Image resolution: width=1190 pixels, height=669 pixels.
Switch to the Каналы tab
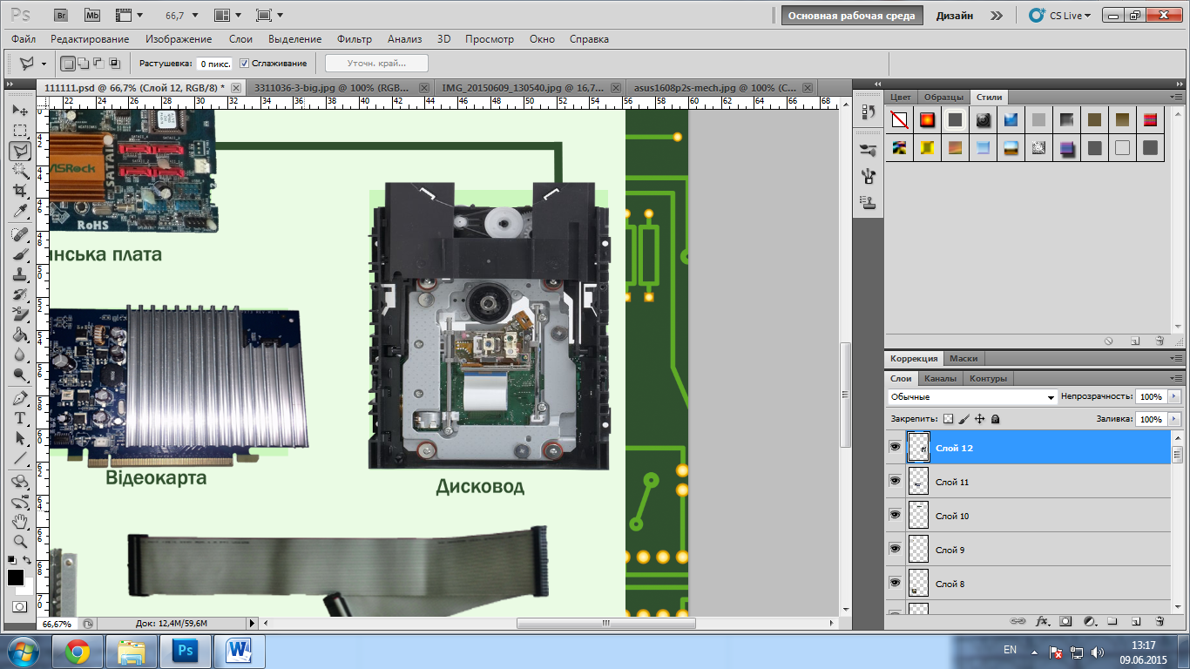point(940,379)
